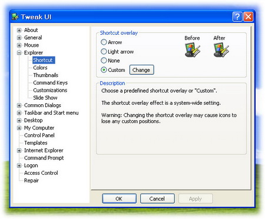
Task: Click the Before shortcut preview icon
Action: 192,50
